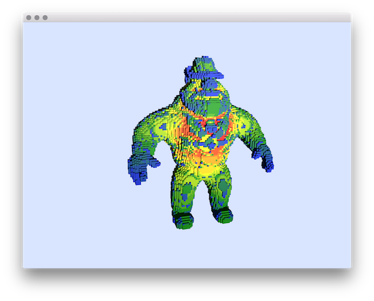Click the blue brim of the hat

[210, 75]
